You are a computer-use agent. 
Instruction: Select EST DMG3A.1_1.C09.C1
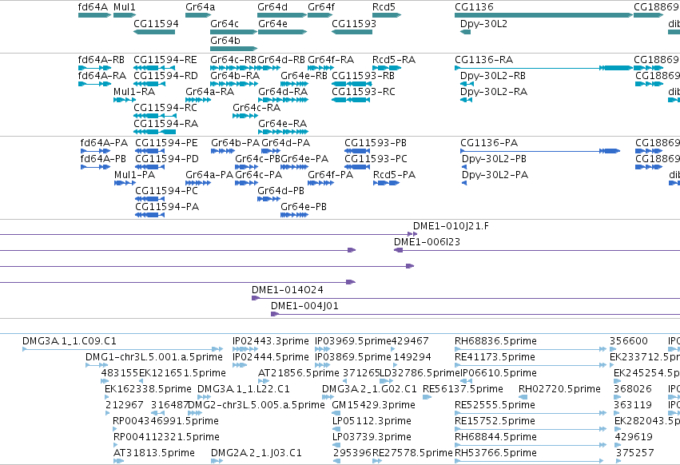point(70,341)
